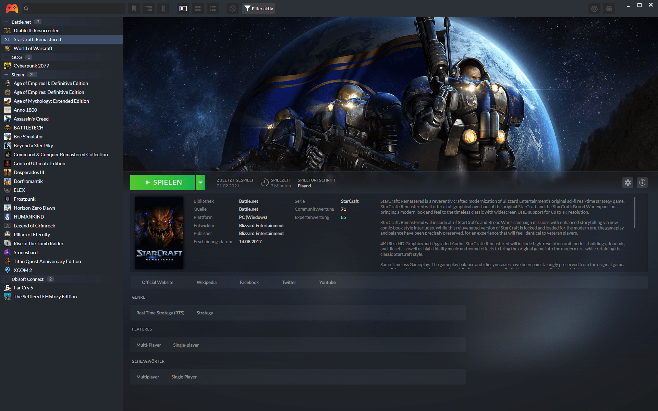
Task: Filter by Real Time Strategy (RTS) genre
Action: click(160, 313)
